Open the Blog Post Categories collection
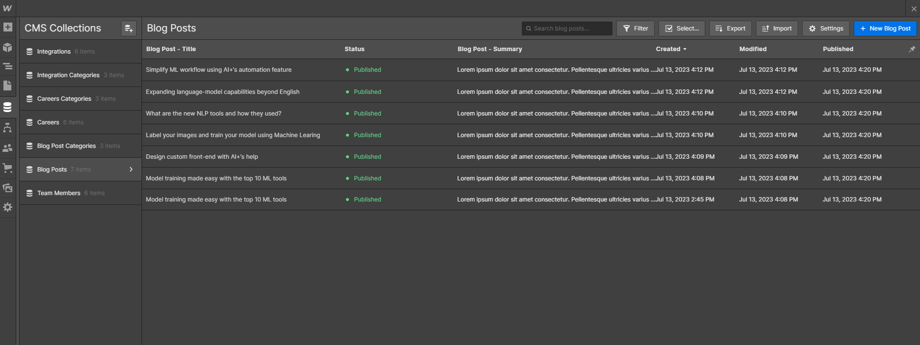The height and width of the screenshot is (345, 920). 81,146
